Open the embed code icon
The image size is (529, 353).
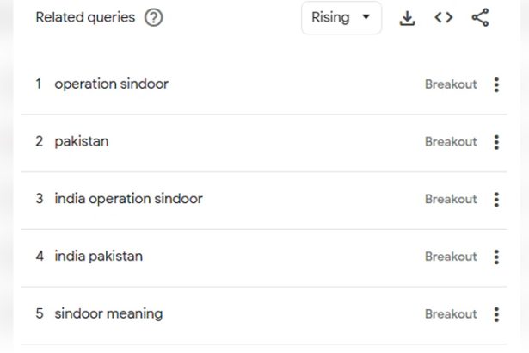[444, 17]
